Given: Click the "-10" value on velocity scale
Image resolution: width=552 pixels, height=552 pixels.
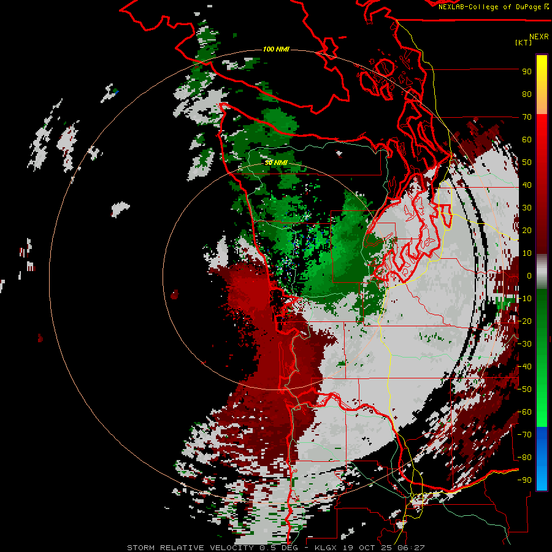Looking at the screenshot, I should 524,299.
